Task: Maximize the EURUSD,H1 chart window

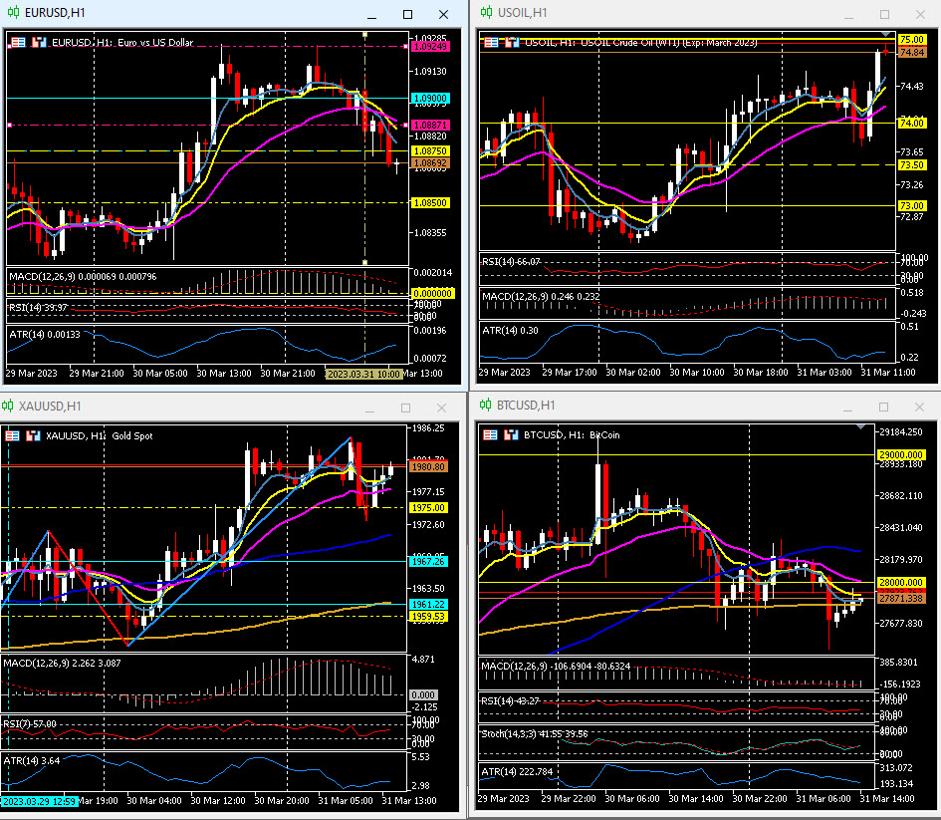Action: tap(407, 14)
